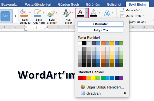The height and width of the screenshot is (101, 154).
Task: Open Diğer Dolgu Renkleri menu entry
Action: pos(102,87)
